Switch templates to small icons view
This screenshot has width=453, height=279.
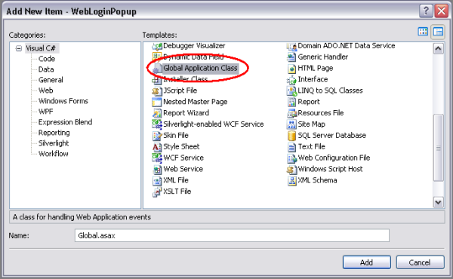click(438, 32)
